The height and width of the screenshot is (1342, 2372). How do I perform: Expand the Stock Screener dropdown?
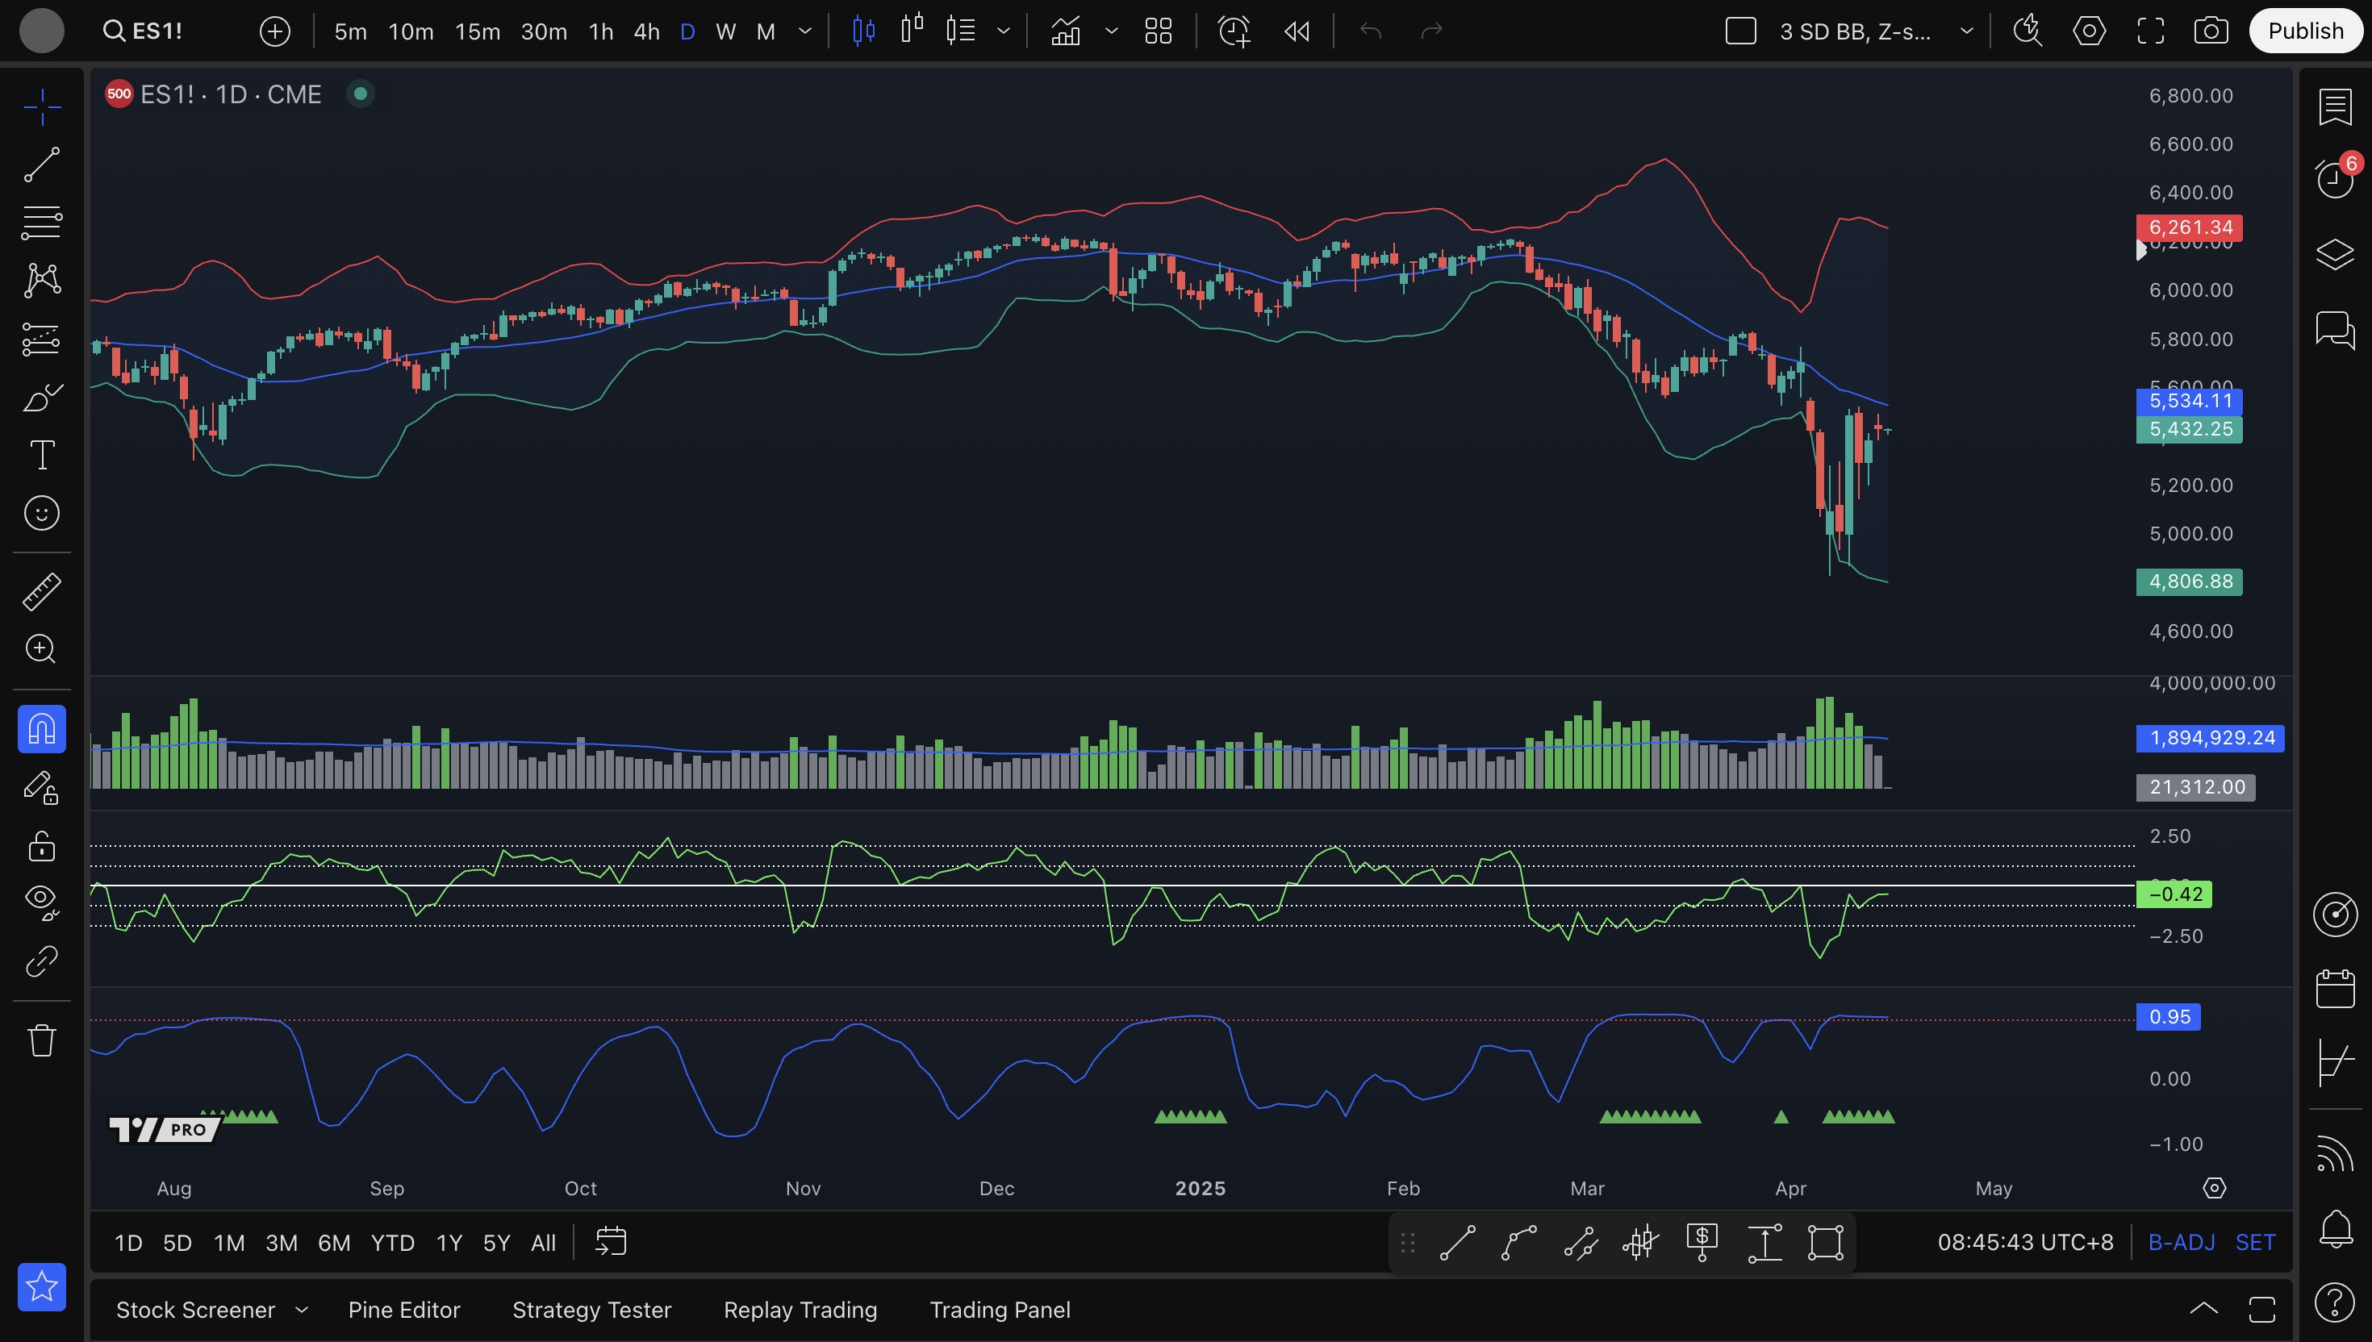[x=302, y=1310]
